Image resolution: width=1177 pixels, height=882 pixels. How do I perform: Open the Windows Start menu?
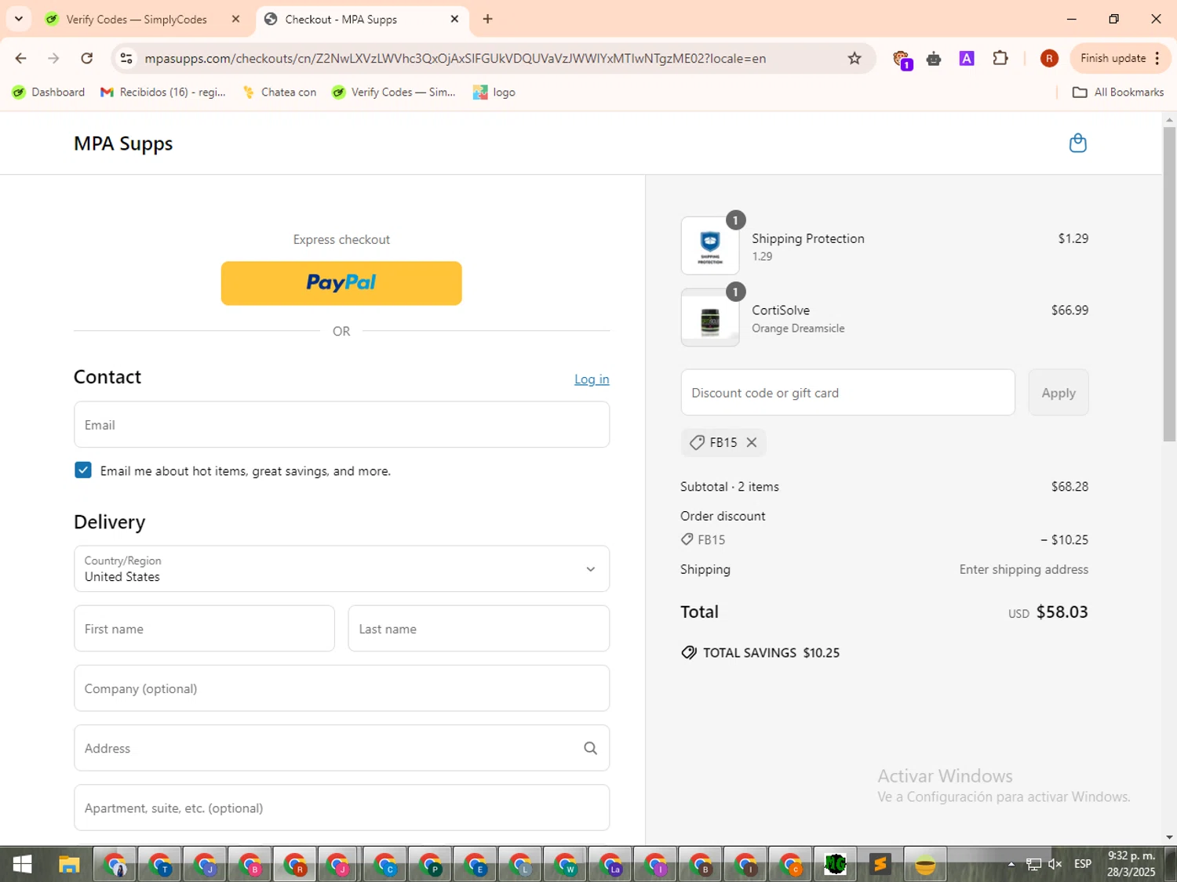pos(22,865)
